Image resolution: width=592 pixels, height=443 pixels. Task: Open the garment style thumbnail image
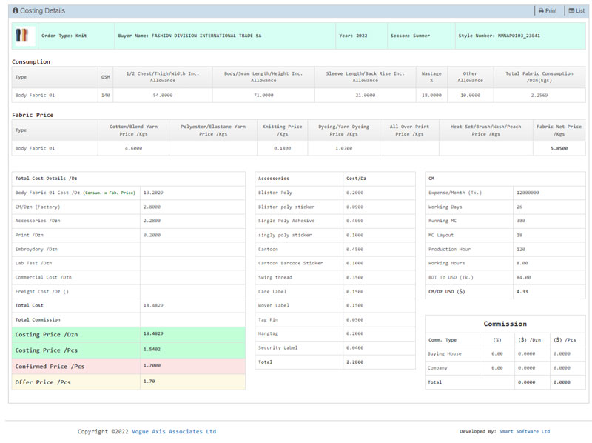click(x=24, y=36)
